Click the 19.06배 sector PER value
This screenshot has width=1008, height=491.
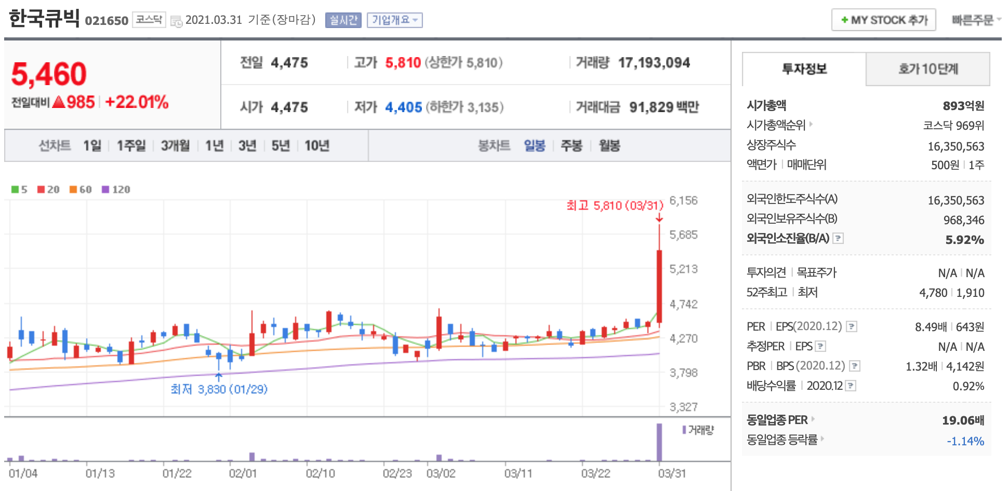[x=963, y=420]
